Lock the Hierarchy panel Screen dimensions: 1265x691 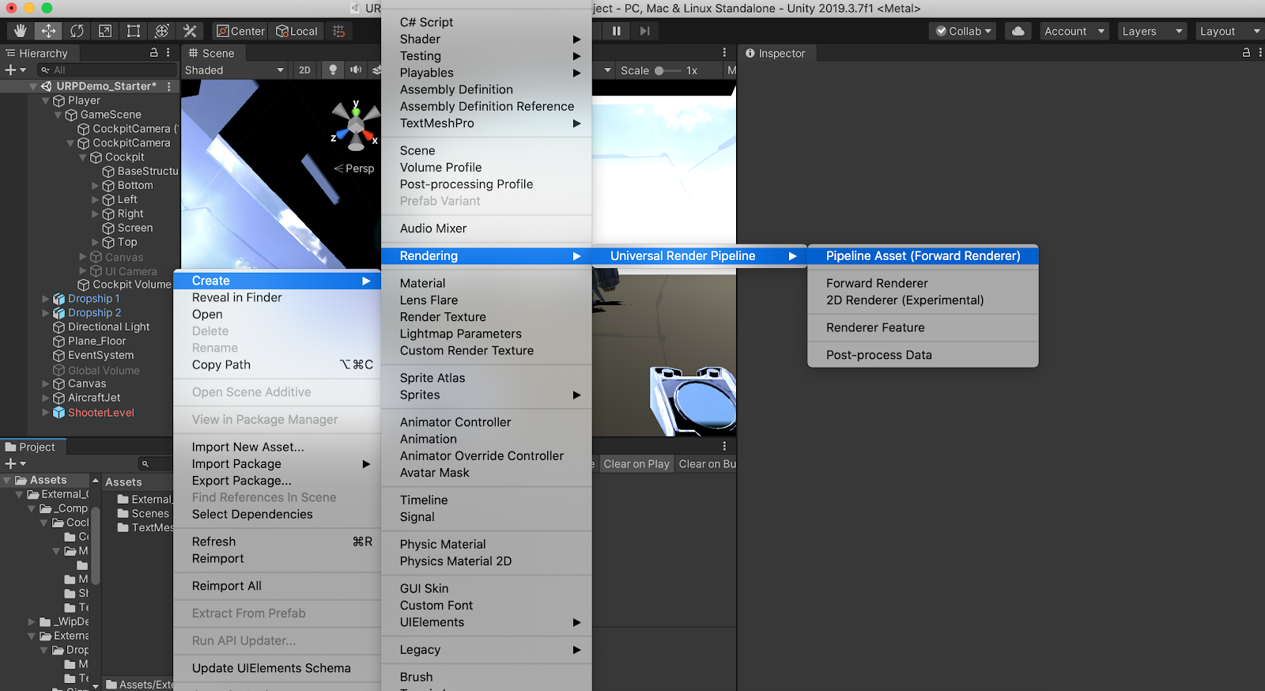click(x=154, y=52)
